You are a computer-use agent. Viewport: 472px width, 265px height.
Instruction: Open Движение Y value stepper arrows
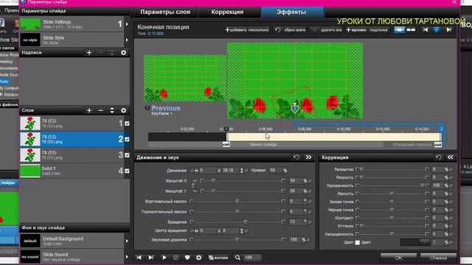click(x=241, y=170)
